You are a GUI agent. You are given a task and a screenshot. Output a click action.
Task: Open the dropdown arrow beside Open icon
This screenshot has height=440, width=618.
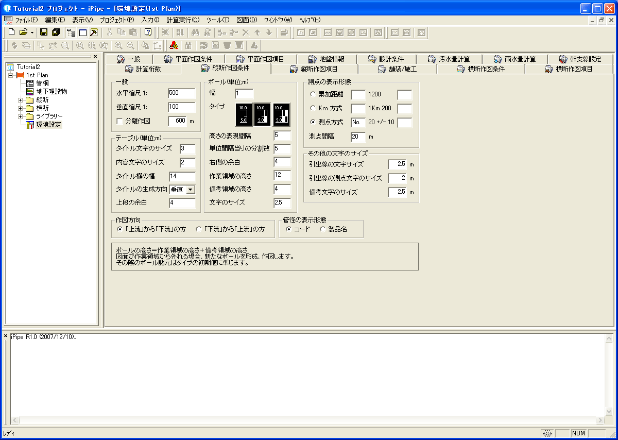32,32
